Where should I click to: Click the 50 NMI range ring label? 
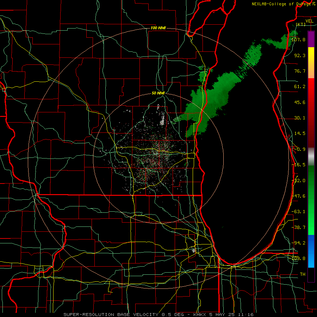[158, 93]
